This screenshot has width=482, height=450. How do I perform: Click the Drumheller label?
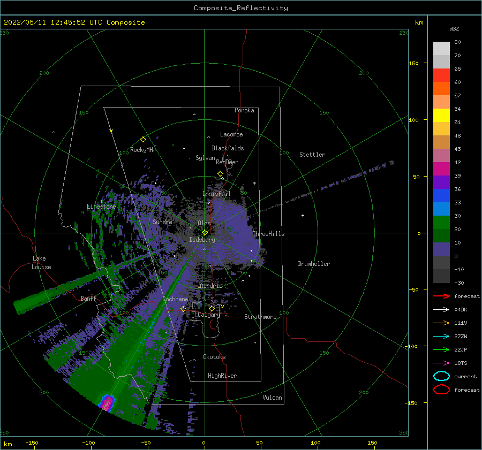[x=314, y=264]
